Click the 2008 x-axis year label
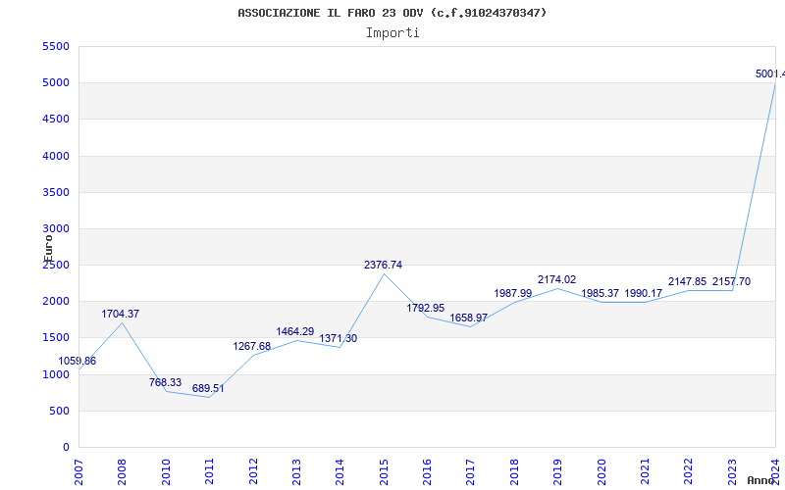Screen dimensions: 785x490 (122, 472)
